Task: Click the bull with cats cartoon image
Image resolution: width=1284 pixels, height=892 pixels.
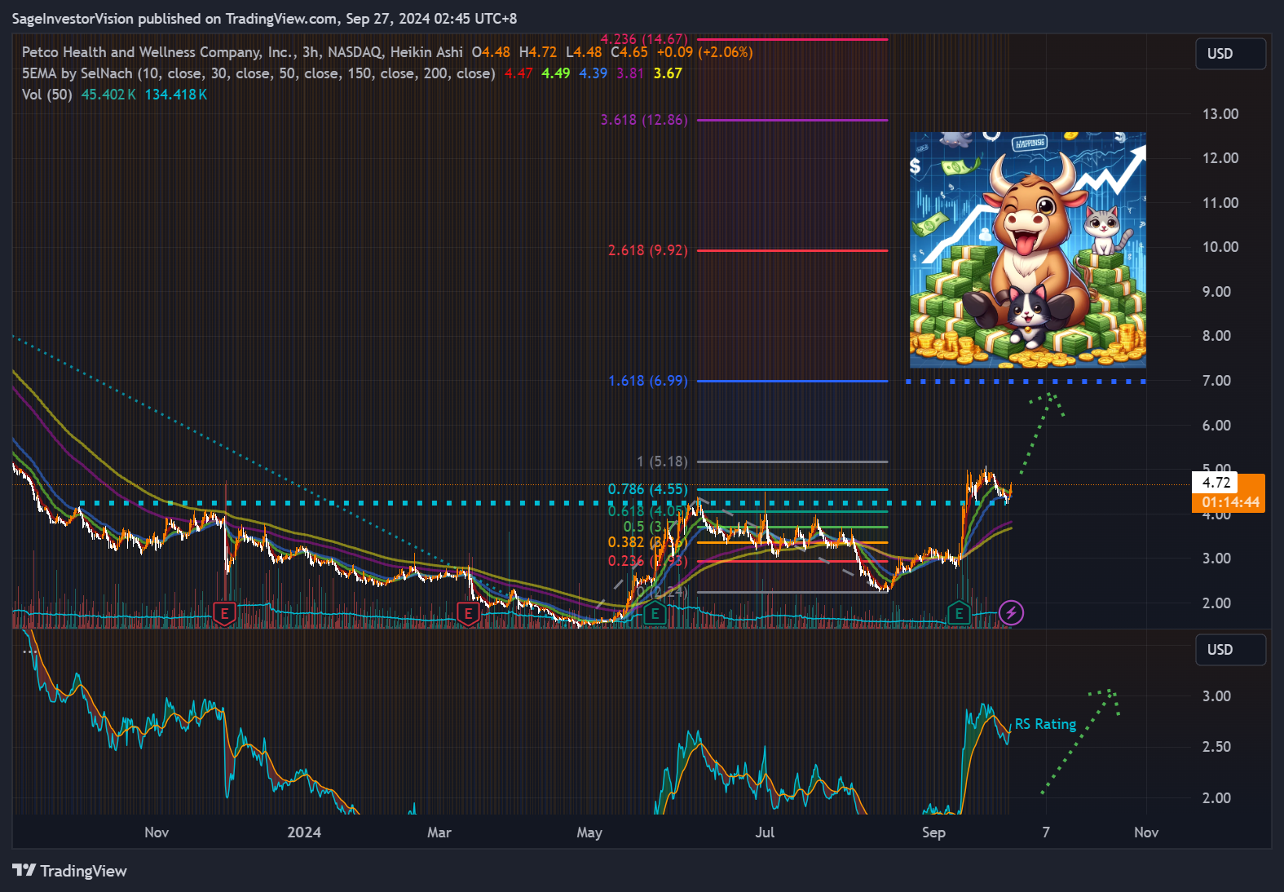Action: pyautogui.click(x=1027, y=249)
